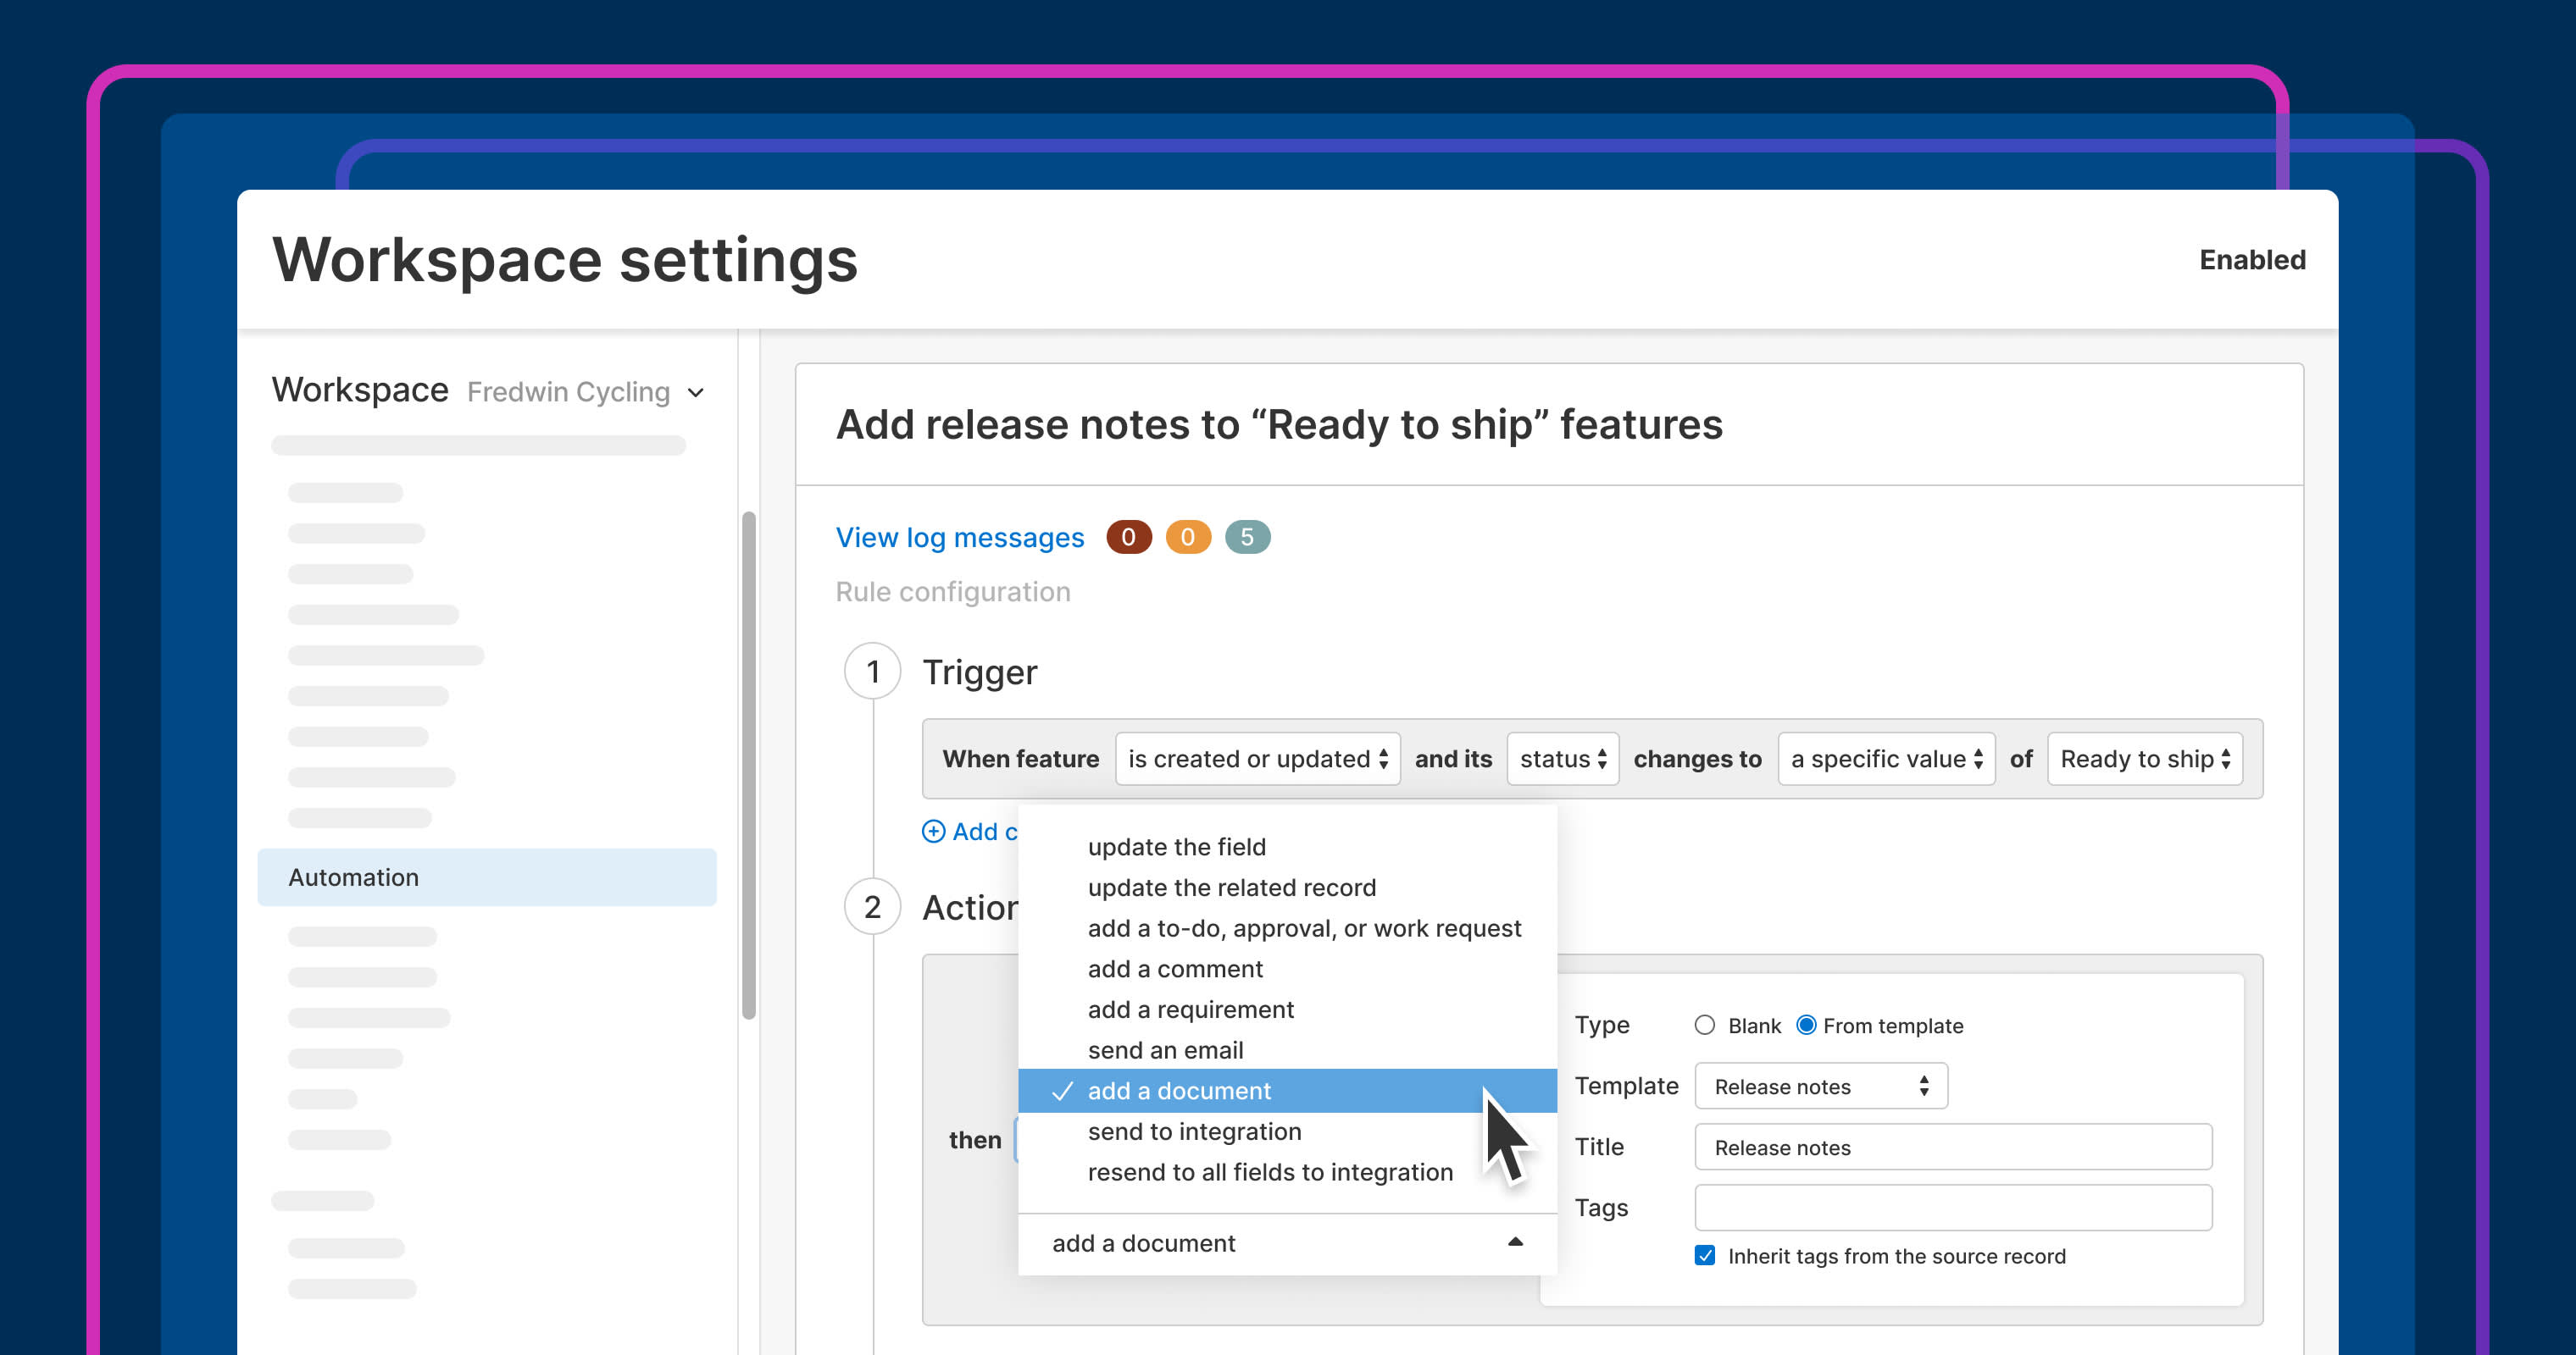Uncheck "Inherit tags from the source record"
Screen dimensions: 2576x1355
click(1705, 1256)
